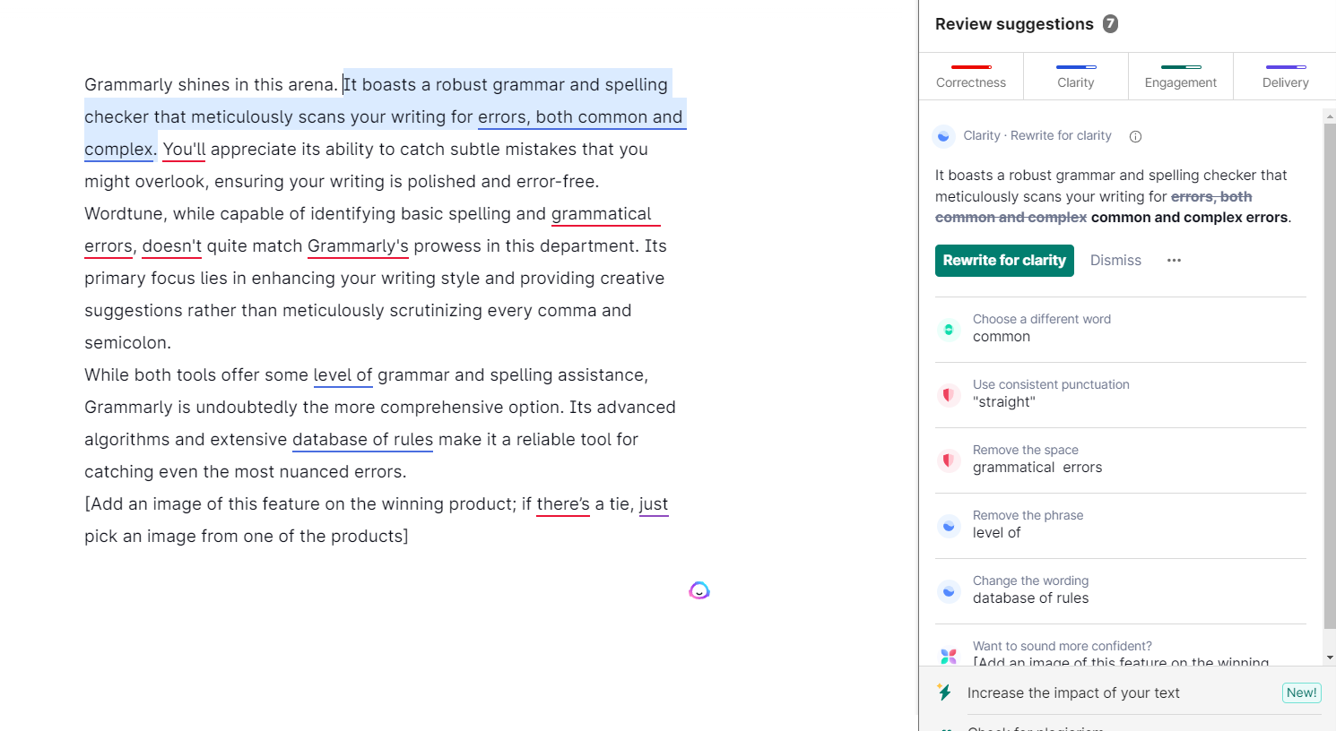The image size is (1336, 731).
Task: Click the underlined phrase 'database of rules'
Action: click(x=362, y=440)
